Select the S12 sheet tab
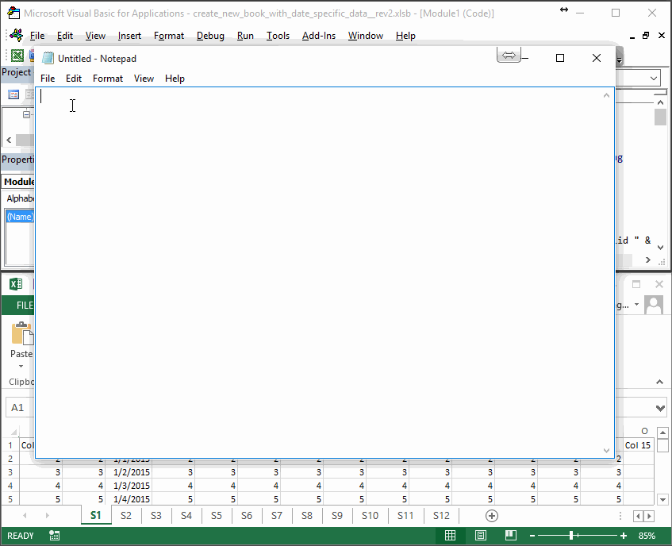672x546 pixels. [441, 516]
